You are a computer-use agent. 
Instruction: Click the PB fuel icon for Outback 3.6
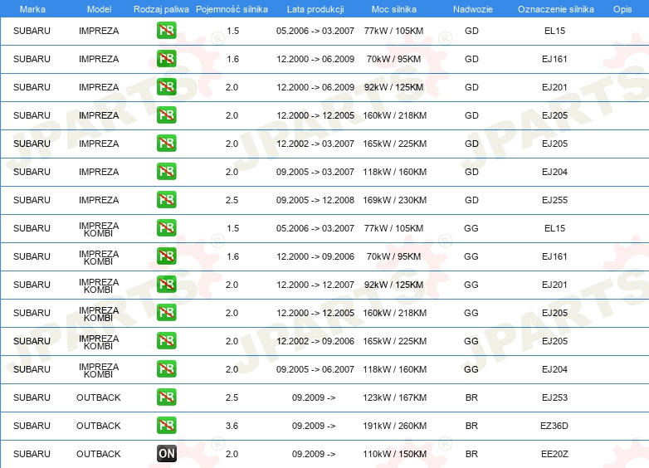pos(166,426)
